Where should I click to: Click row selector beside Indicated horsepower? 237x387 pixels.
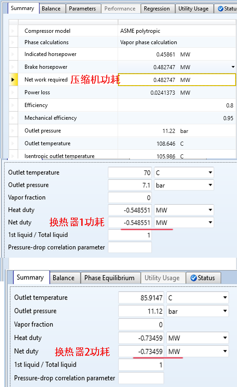(13, 54)
